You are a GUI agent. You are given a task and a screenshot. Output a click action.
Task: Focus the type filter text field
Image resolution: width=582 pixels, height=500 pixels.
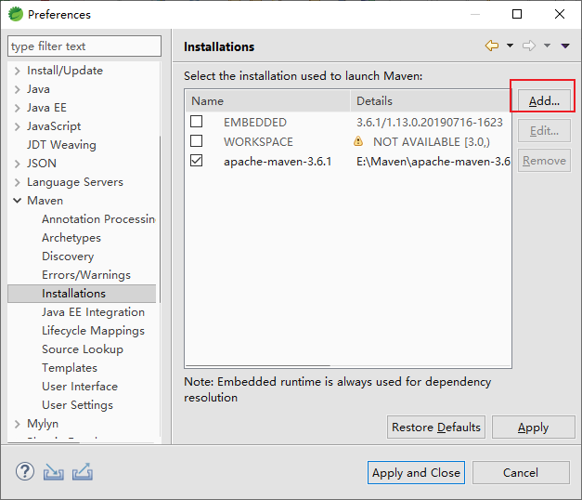[x=84, y=46]
